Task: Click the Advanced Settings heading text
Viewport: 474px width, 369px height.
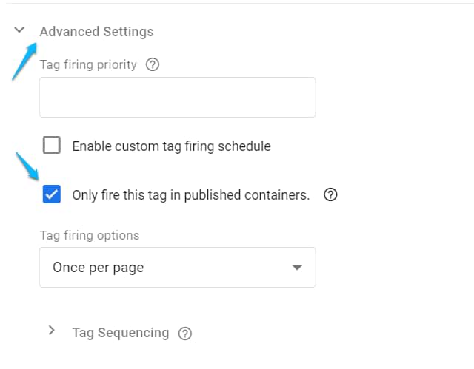Action: pos(96,32)
